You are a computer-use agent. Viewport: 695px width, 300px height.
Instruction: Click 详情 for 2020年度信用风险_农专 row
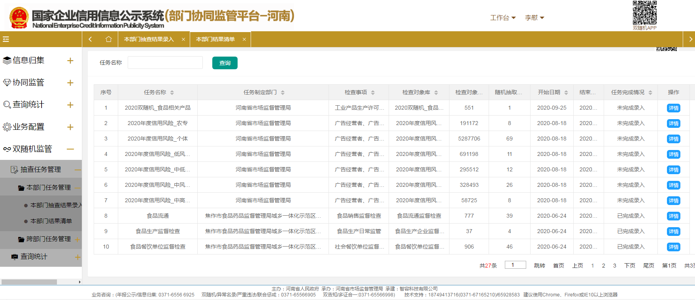click(674, 123)
